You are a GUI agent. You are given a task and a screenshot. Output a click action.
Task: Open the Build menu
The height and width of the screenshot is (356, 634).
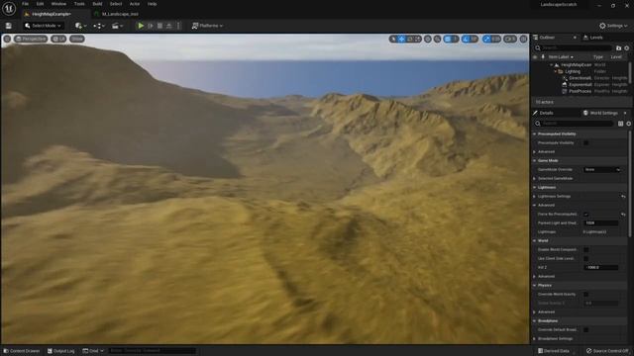[97, 4]
